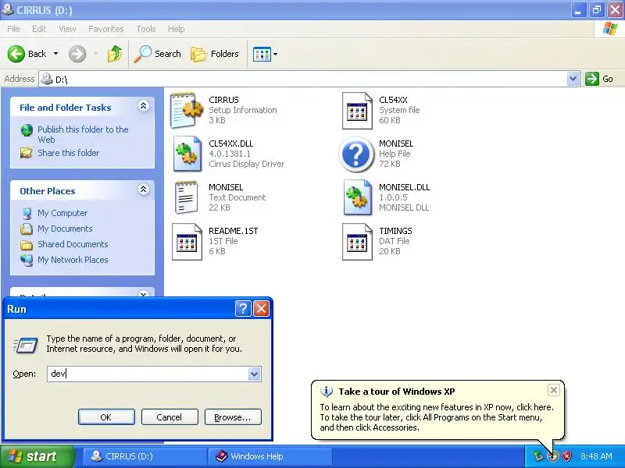Image resolution: width=625 pixels, height=468 pixels.
Task: Open My Network Places link
Action: [x=73, y=260]
